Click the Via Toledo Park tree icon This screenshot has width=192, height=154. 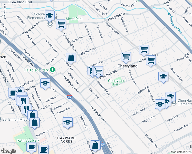pyautogui.click(x=52, y=70)
